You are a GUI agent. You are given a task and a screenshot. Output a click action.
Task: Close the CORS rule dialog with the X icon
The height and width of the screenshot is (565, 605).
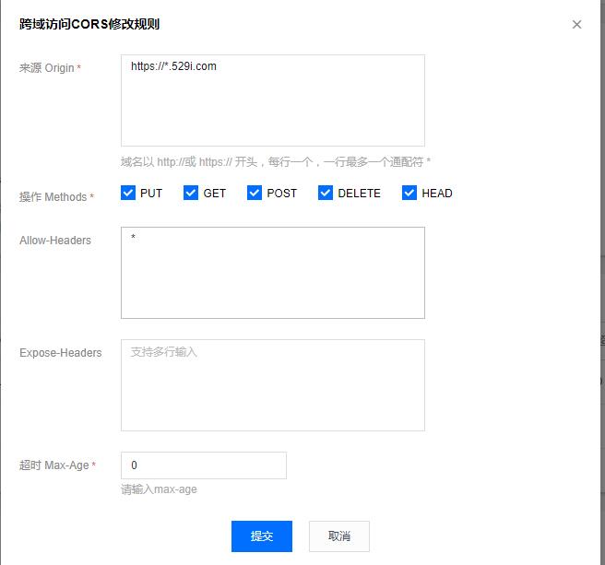[x=577, y=25]
